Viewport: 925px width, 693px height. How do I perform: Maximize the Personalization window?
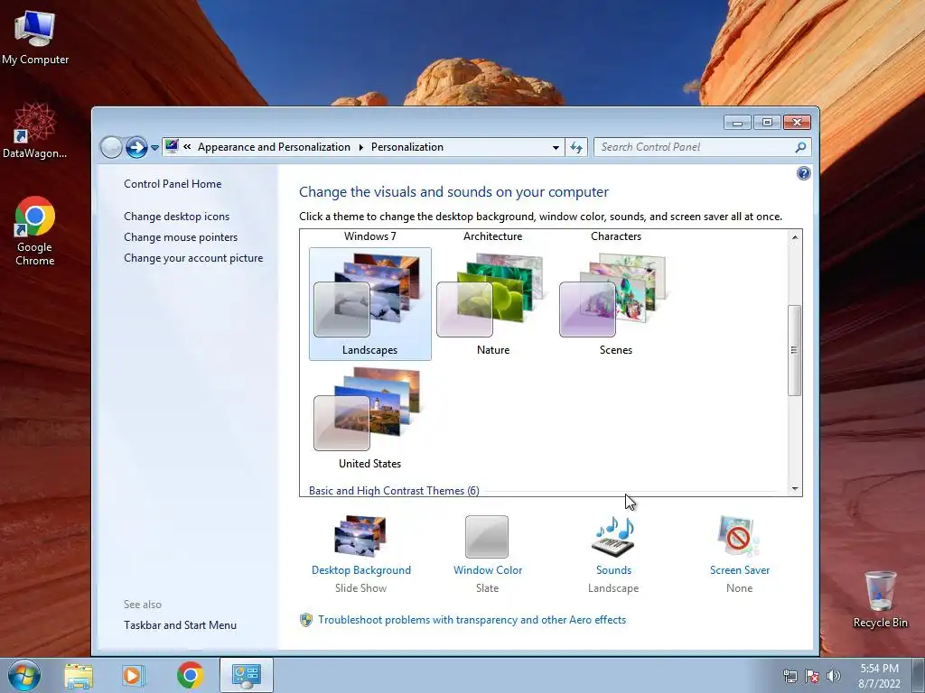click(767, 122)
